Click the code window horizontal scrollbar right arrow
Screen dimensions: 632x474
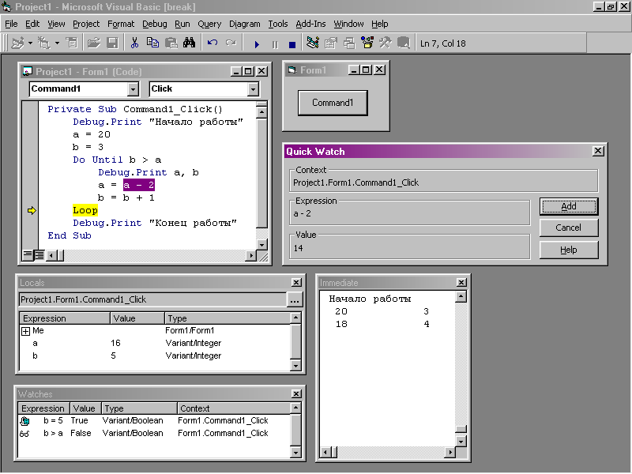[x=250, y=255]
